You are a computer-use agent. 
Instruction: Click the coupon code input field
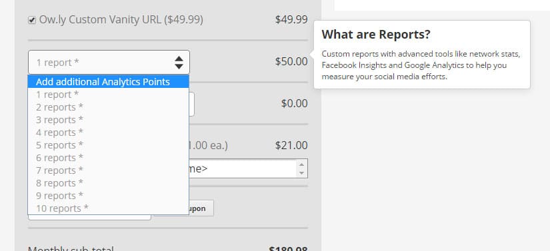click(x=89, y=217)
